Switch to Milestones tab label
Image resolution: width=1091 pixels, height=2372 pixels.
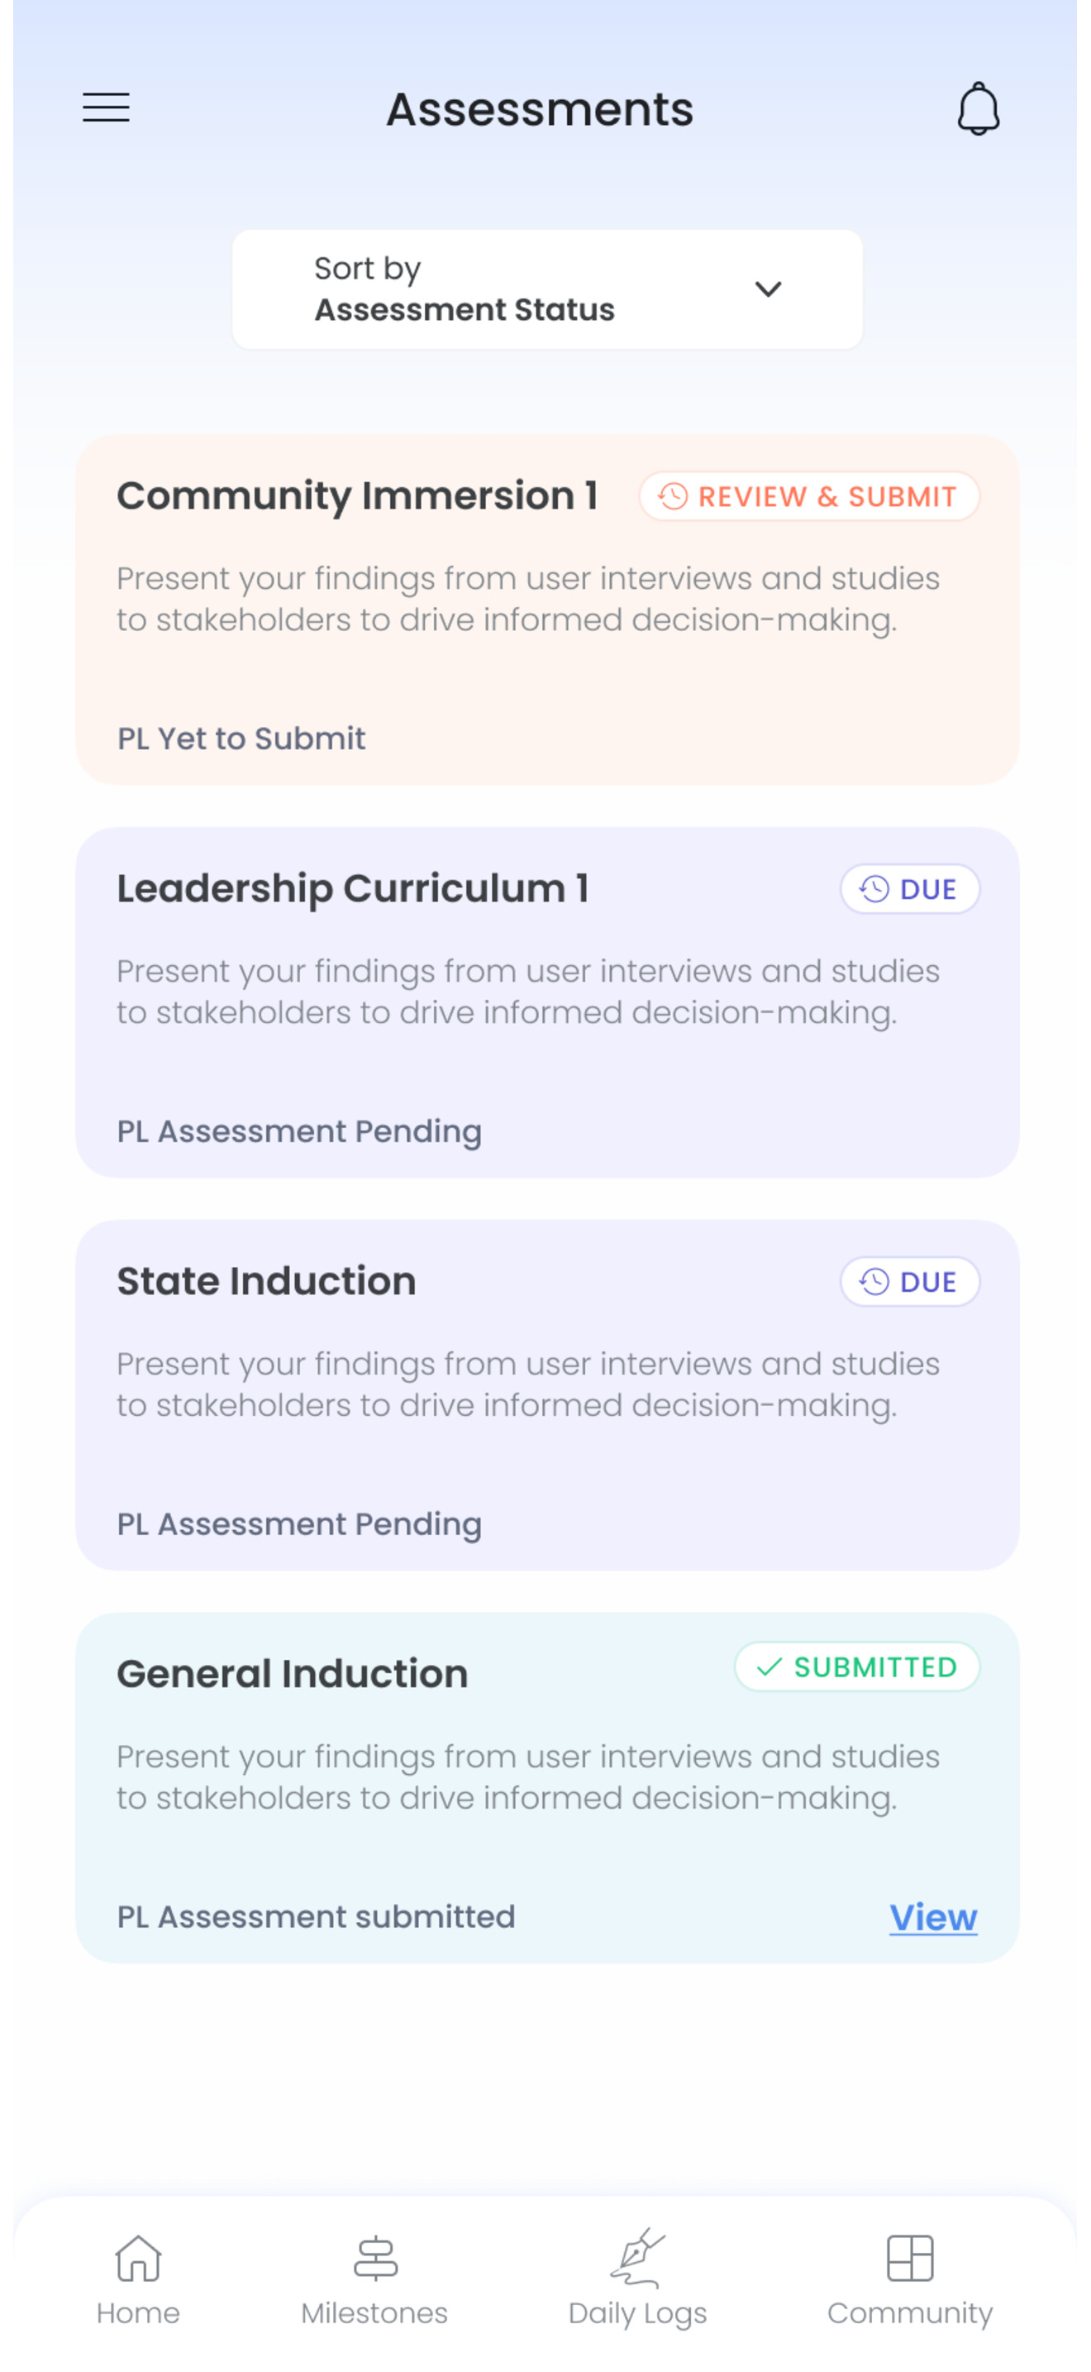click(374, 2313)
